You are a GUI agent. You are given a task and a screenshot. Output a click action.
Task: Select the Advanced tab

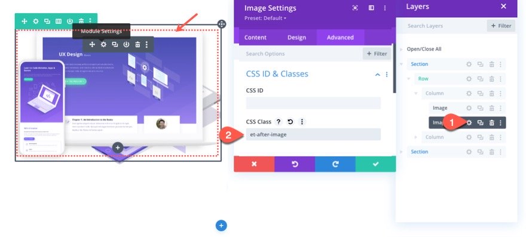pos(340,38)
